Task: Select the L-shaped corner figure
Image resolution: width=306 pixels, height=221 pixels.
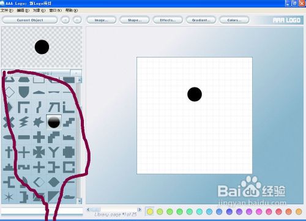Action: pos(69,107)
